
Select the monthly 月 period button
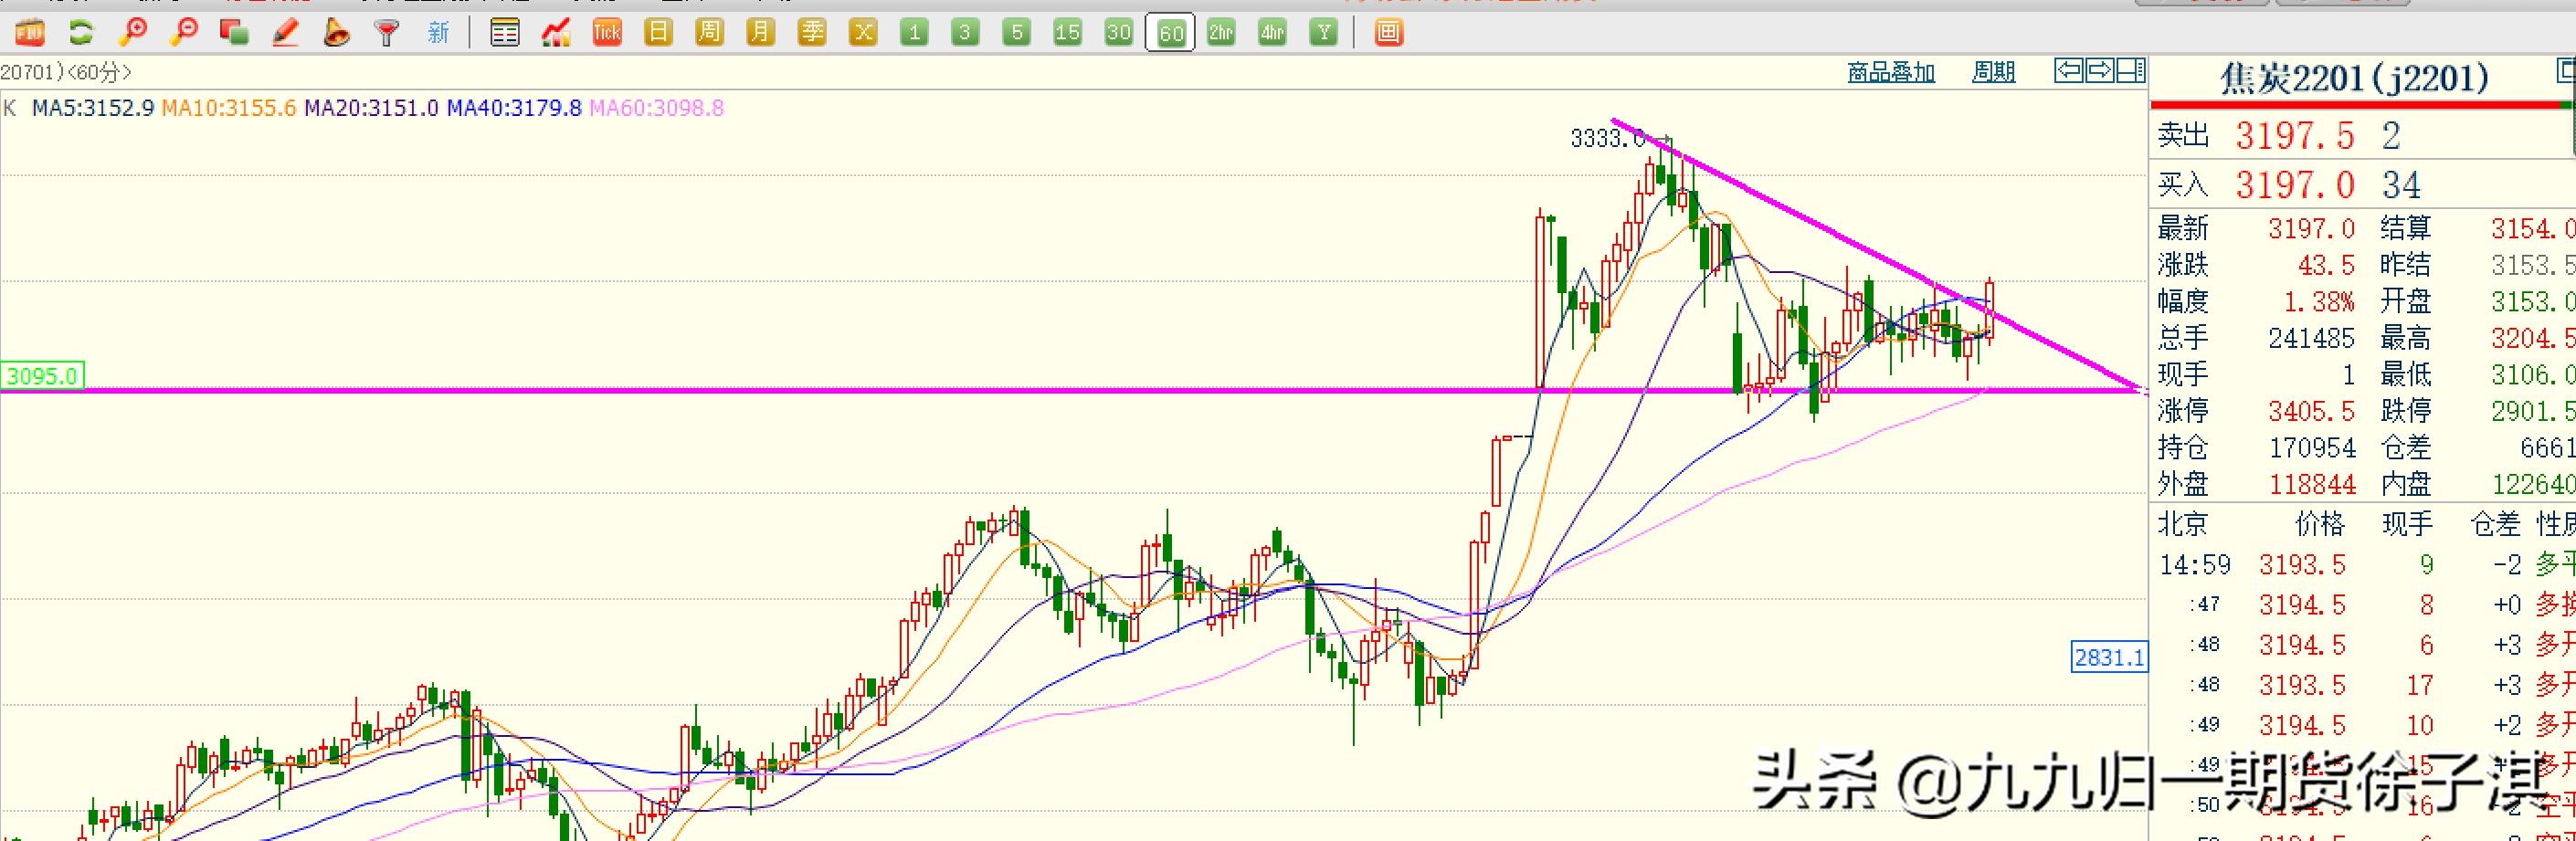(760, 33)
